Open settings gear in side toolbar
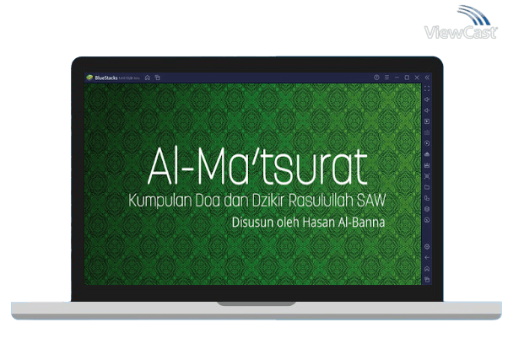Screen dimensions: 508x349 [427, 247]
